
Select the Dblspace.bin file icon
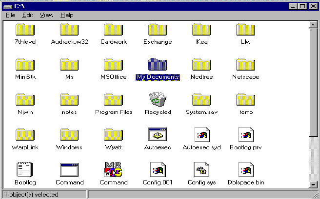(246, 169)
